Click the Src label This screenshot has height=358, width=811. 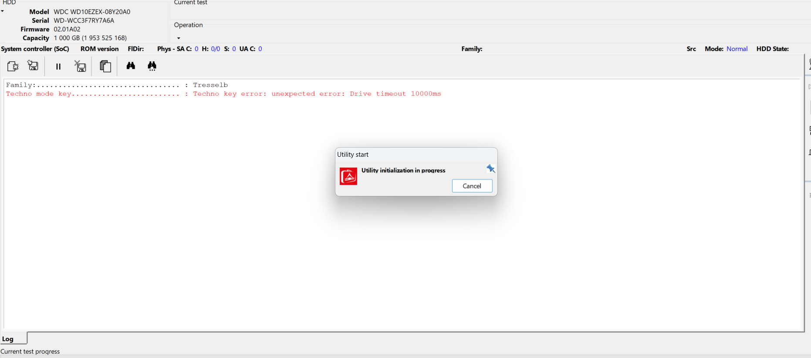pyautogui.click(x=691, y=49)
